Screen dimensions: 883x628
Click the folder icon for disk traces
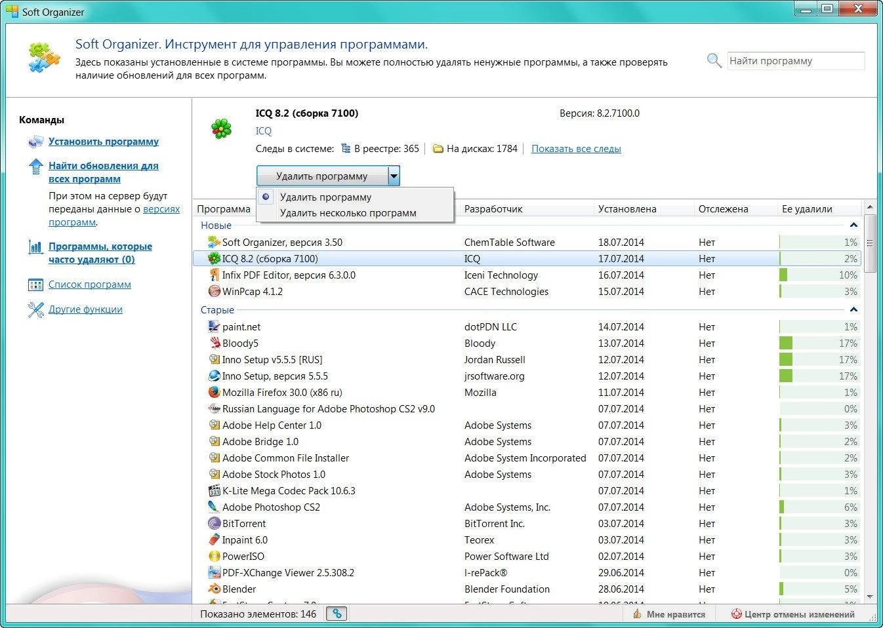(438, 149)
